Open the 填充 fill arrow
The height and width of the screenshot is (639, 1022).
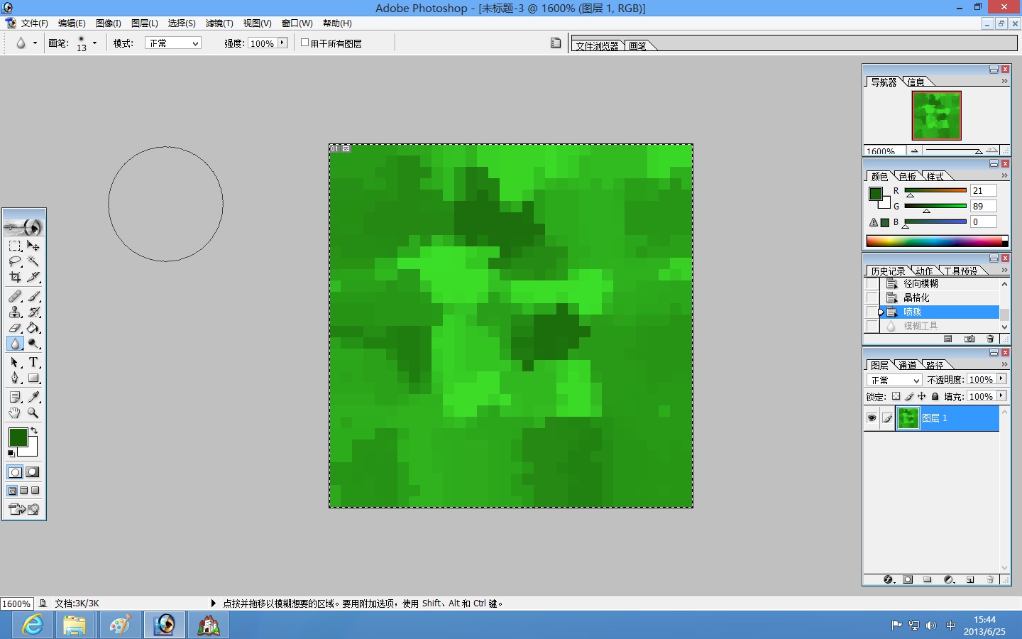[1001, 396]
